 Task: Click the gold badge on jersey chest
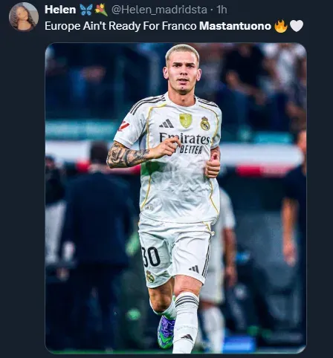coord(186,120)
